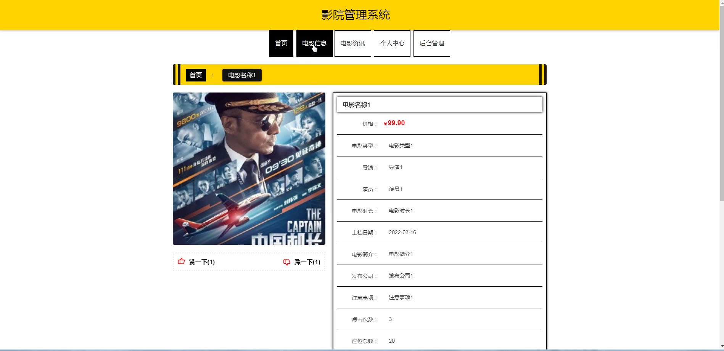724x351 pixels.
Task: Click the 电影时长1 duration value
Action: (x=401, y=211)
